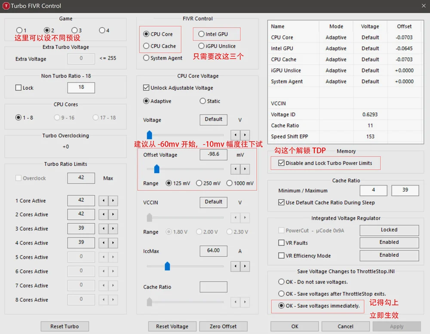Click the Cancel button

point(346,326)
